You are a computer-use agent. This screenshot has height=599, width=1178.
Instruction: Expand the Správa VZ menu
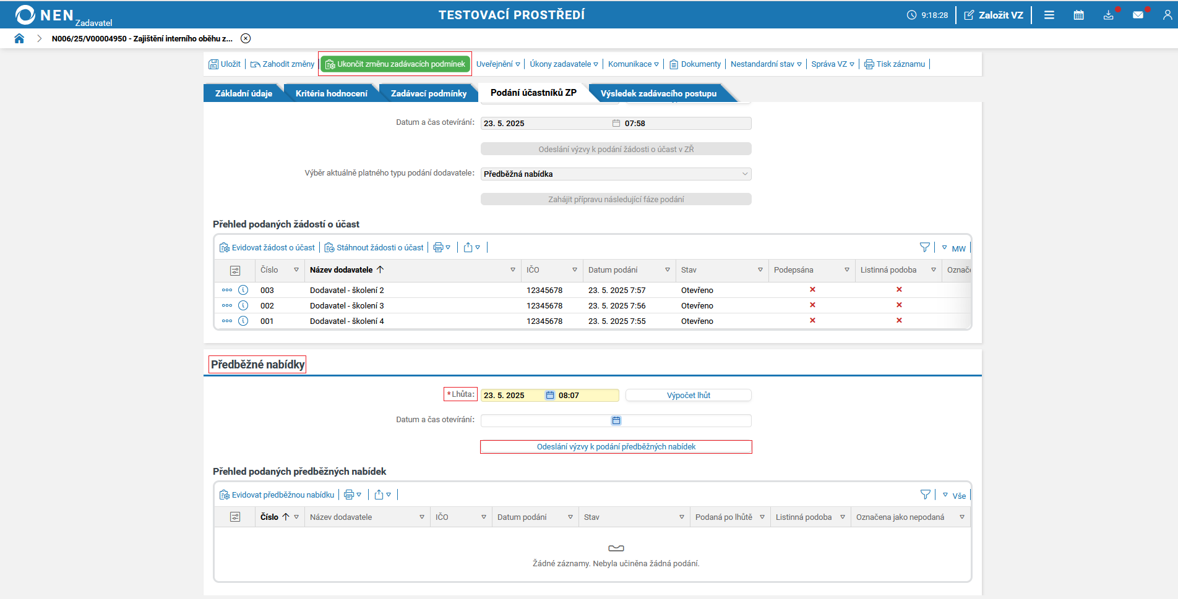click(833, 64)
